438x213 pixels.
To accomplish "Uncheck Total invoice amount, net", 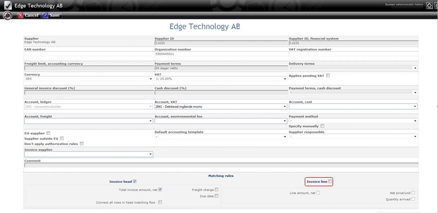I will point(160,190).
